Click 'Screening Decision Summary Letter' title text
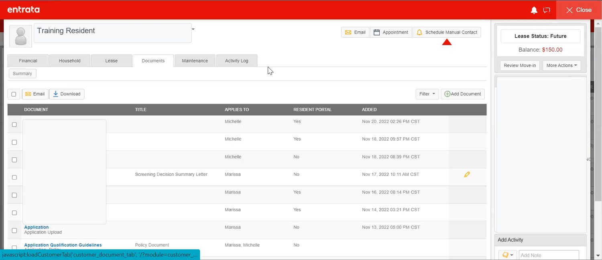 (171, 174)
